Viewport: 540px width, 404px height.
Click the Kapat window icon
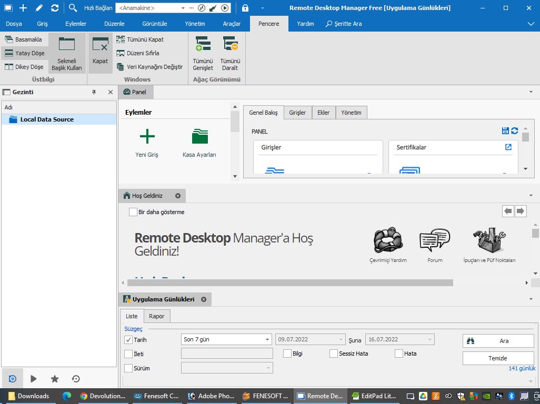click(100, 53)
